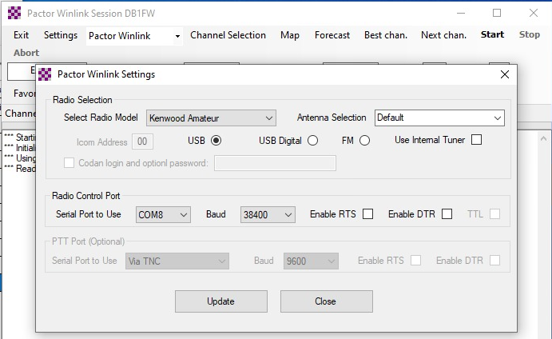Select the USB Digital radio button
Screen dimensions: 552x339
tap(313, 141)
